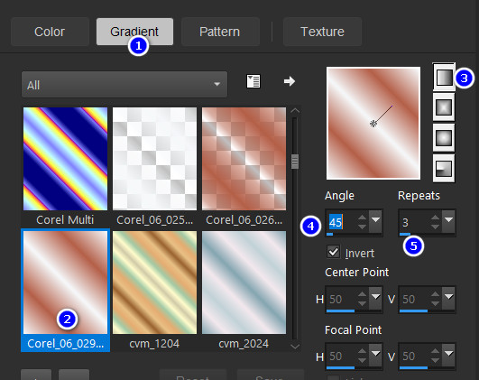479x380 pixels.
Task: Select the Corel Multi gradient thumbnail
Action: 65,159
